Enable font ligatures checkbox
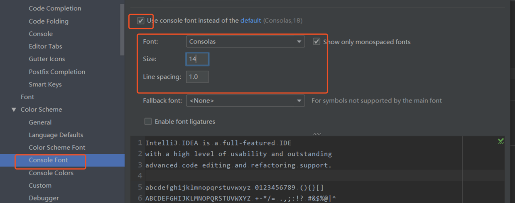This screenshot has height=203, width=515. pyautogui.click(x=148, y=121)
